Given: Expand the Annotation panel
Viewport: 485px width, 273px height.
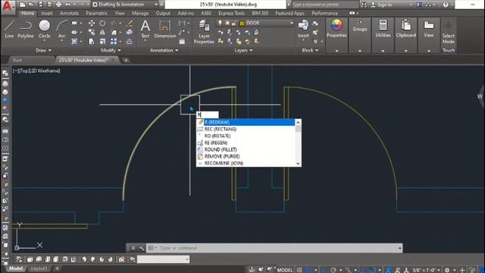Looking at the screenshot, I should click(x=164, y=50).
